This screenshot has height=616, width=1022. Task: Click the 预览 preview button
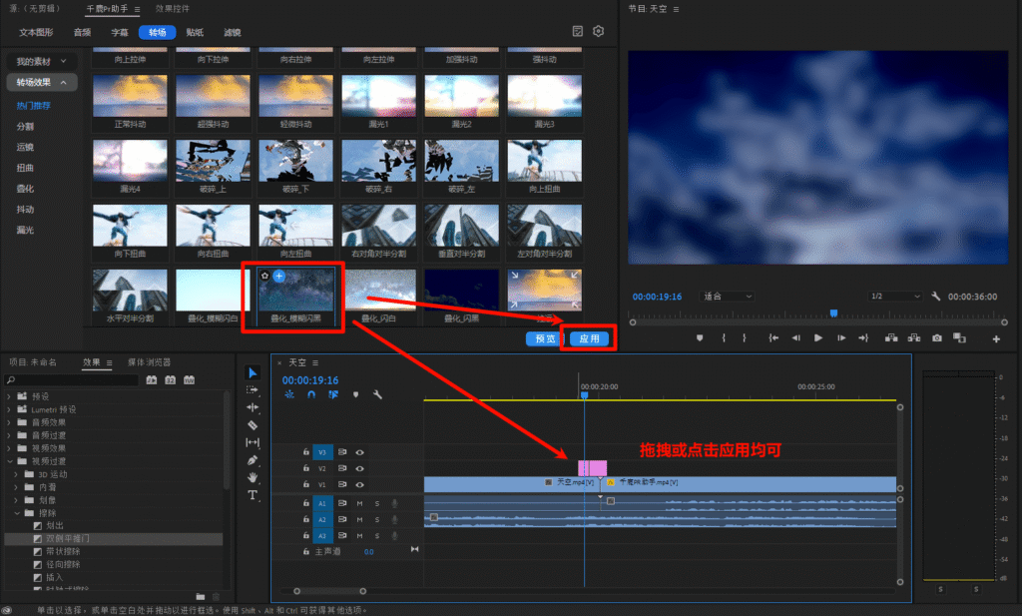point(544,338)
